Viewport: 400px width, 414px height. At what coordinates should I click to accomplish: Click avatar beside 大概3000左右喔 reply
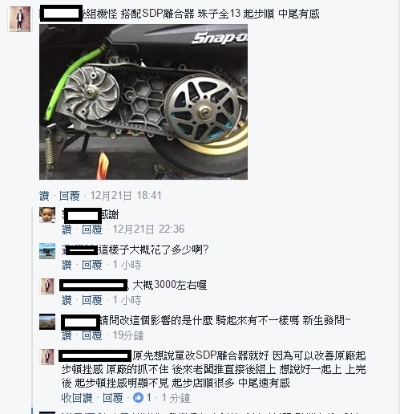47,286
